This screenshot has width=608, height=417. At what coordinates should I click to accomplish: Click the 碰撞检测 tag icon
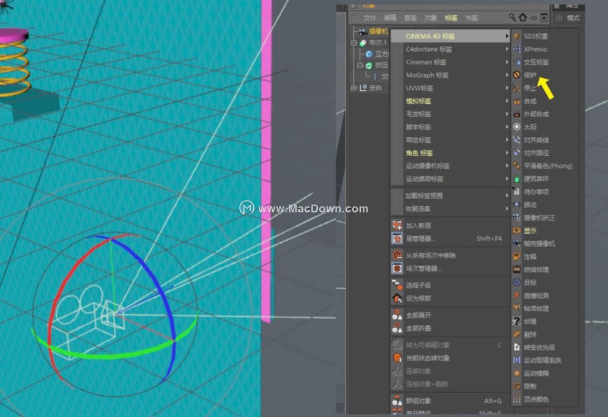(x=516, y=296)
